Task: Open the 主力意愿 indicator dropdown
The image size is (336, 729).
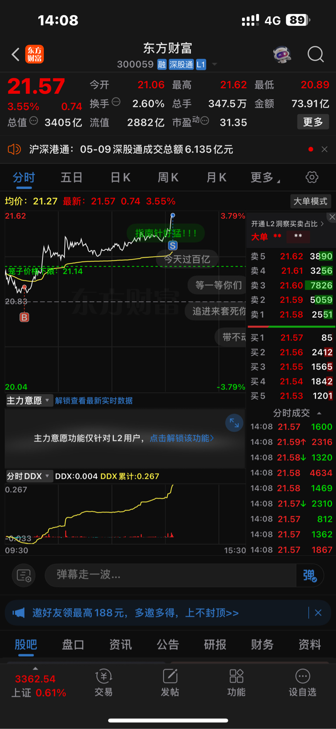Action: point(29,400)
